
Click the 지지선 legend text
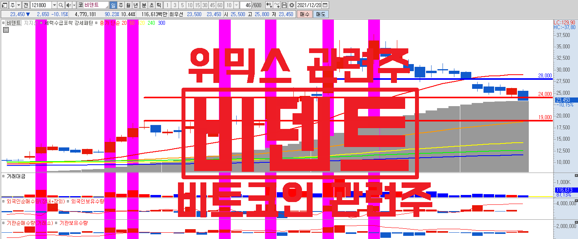(31, 23)
